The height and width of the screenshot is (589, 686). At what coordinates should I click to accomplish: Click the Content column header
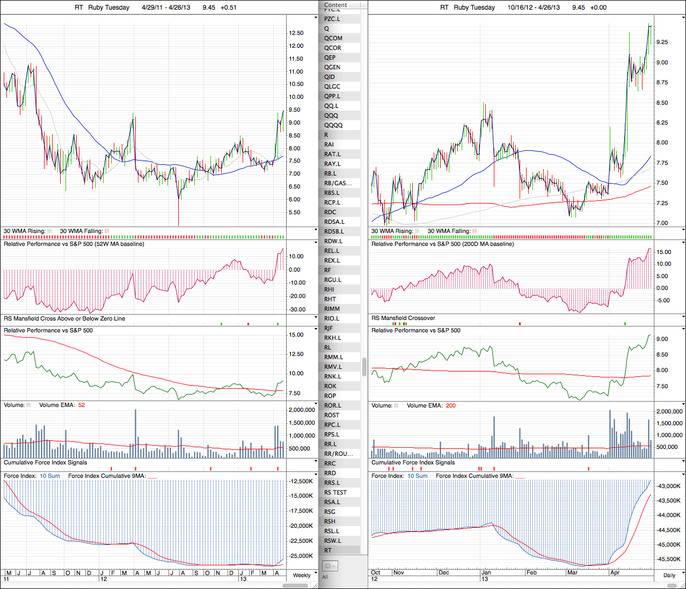[x=336, y=5]
